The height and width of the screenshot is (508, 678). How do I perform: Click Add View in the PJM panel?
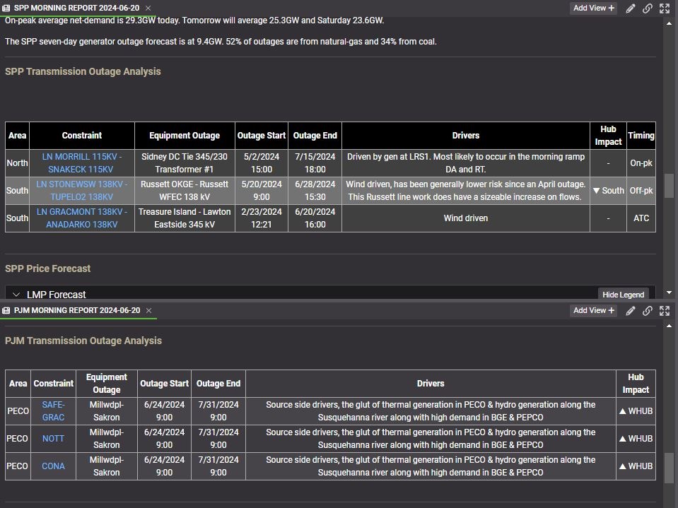click(x=594, y=311)
